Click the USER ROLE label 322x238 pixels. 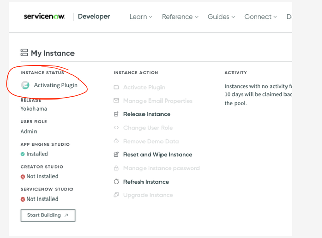(x=33, y=122)
